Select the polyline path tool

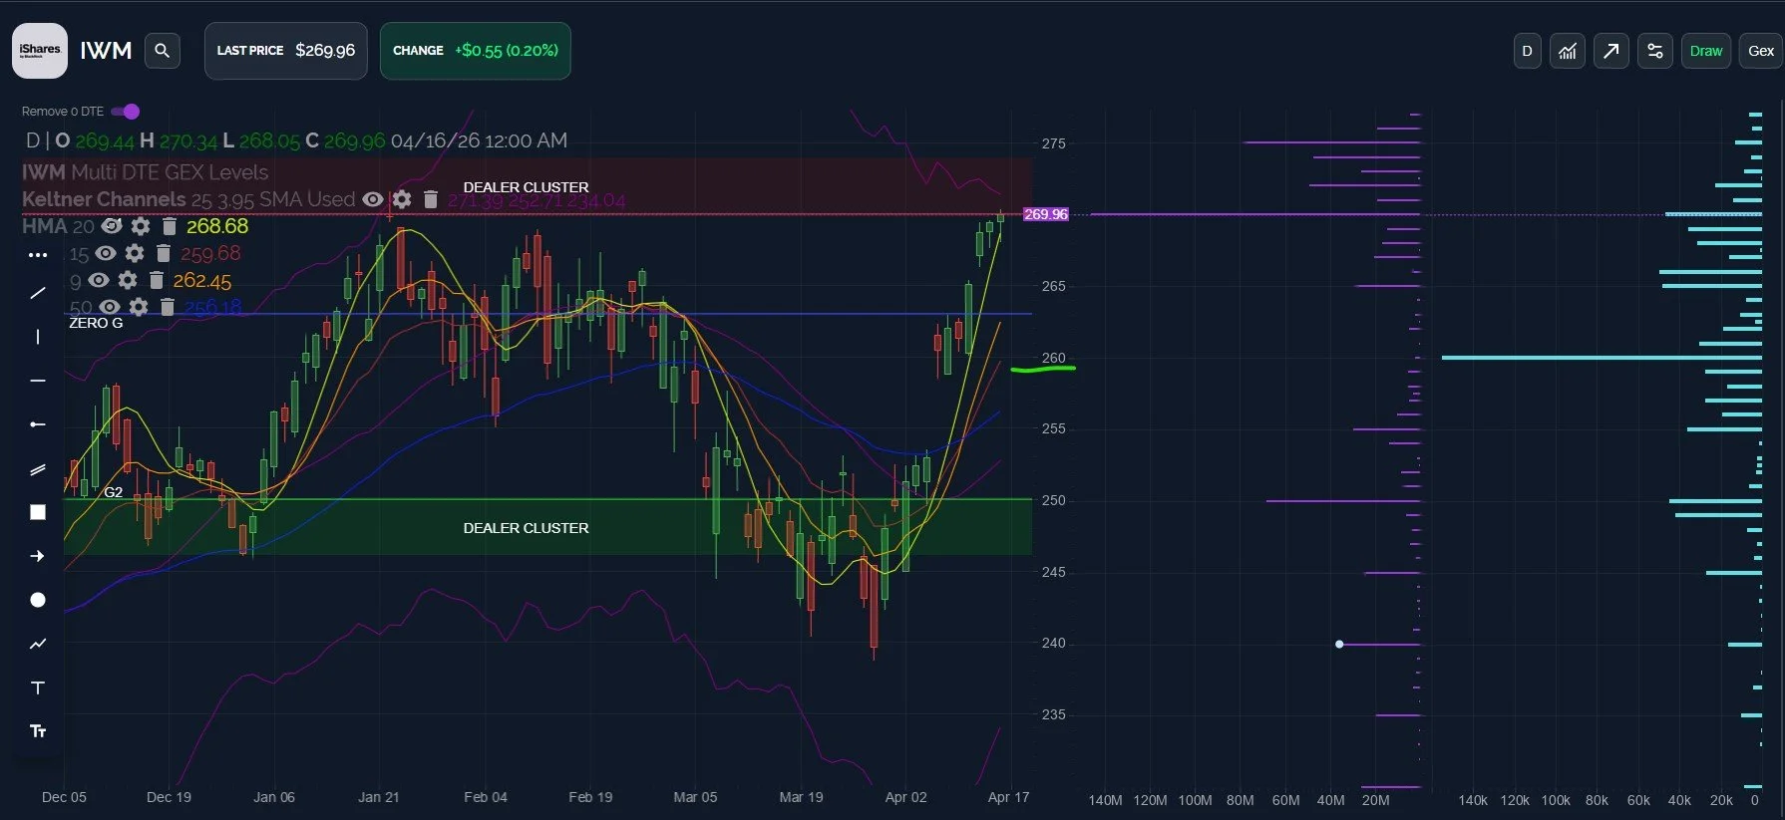pos(38,644)
